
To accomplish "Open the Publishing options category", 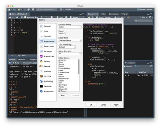I will [x=48, y=81].
